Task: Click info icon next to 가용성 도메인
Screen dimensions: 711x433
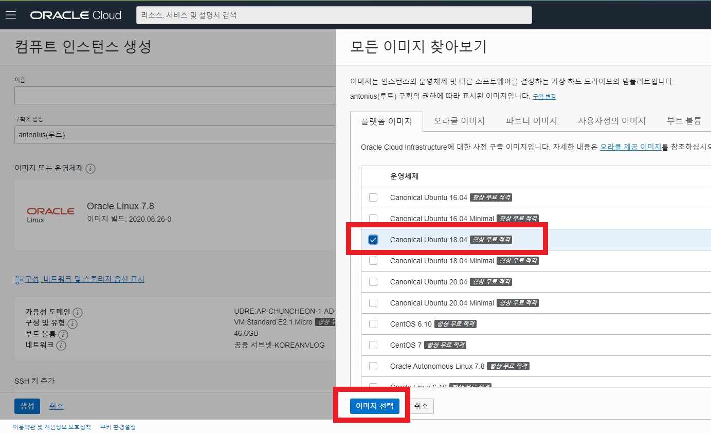Action: tap(78, 313)
